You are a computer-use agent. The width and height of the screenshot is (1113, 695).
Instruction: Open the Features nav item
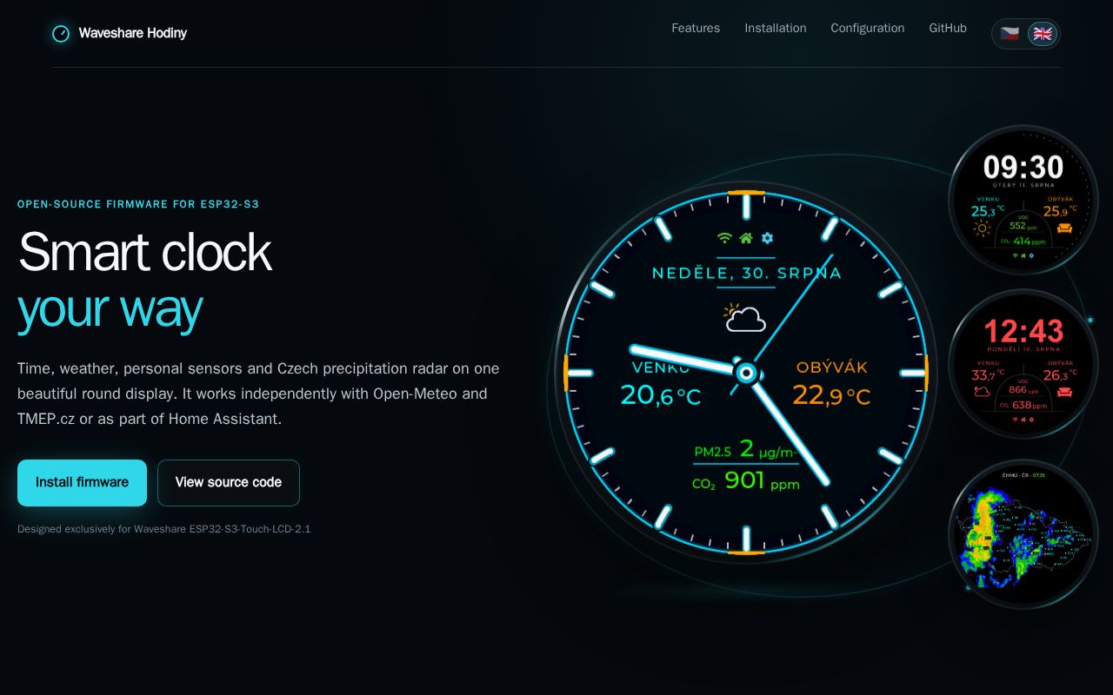696,28
